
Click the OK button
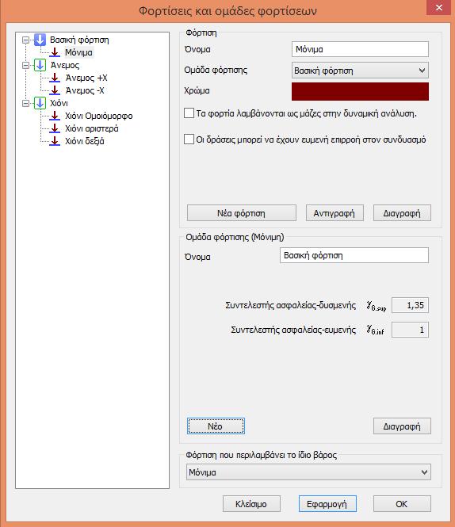402,504
